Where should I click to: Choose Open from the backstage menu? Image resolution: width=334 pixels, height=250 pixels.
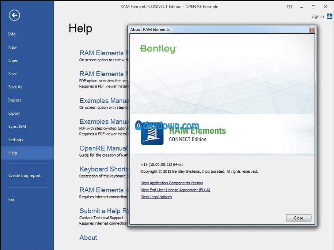coord(13,60)
